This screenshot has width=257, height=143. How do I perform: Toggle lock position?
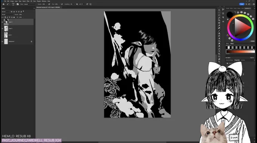[x=9, y=17]
